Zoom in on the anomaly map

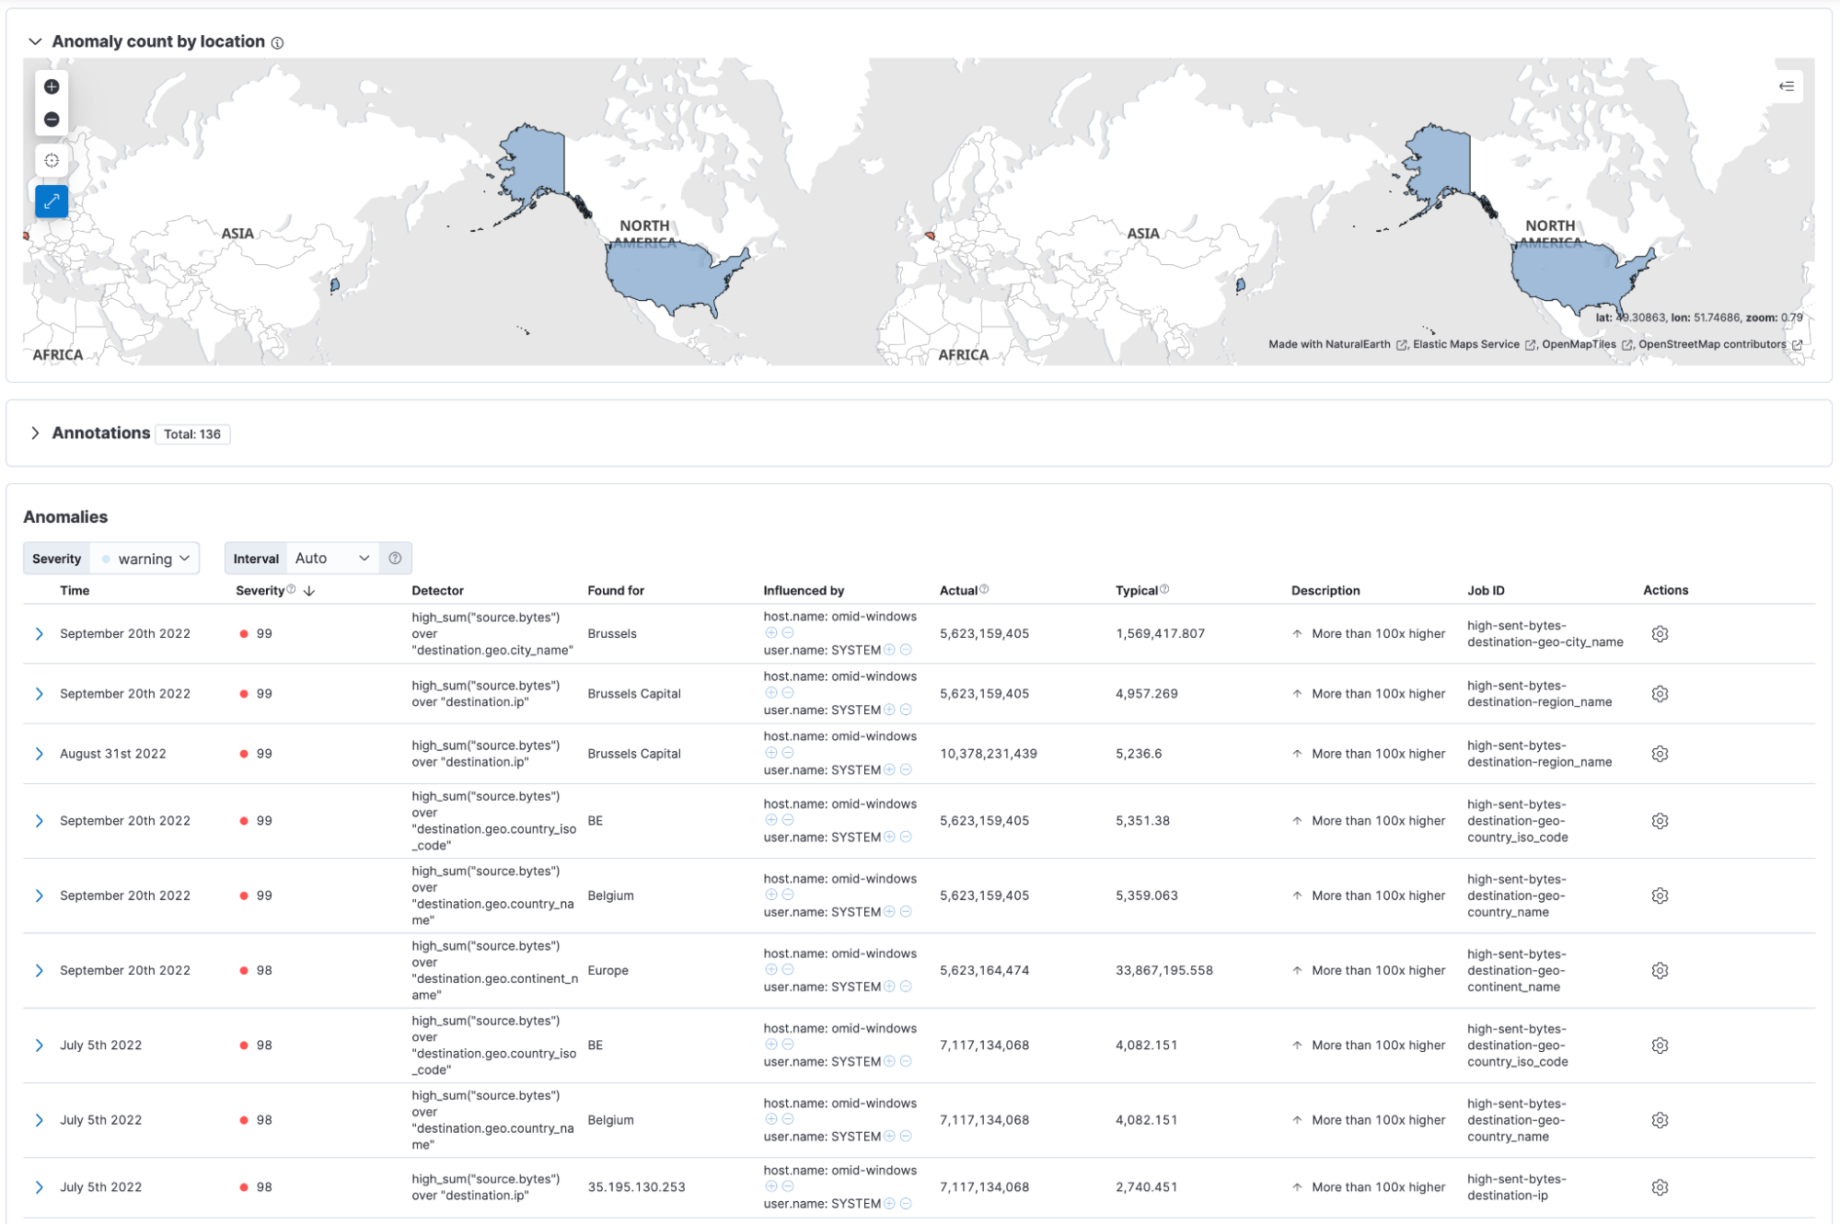[x=52, y=87]
